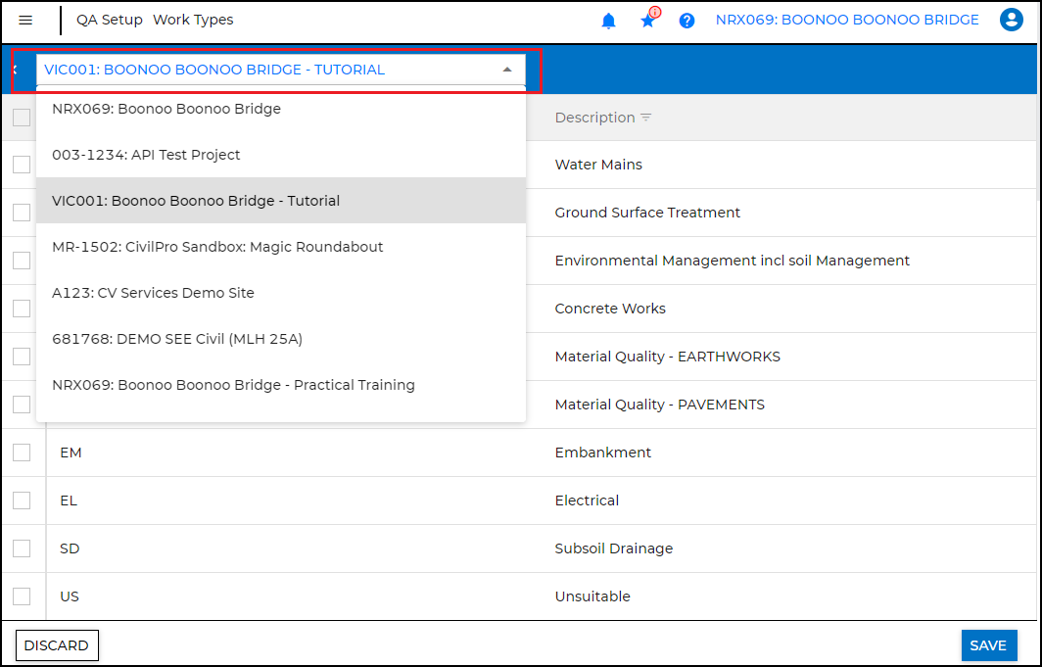The image size is (1042, 667).
Task: Click the Work Types breadcrumb
Action: pyautogui.click(x=193, y=20)
